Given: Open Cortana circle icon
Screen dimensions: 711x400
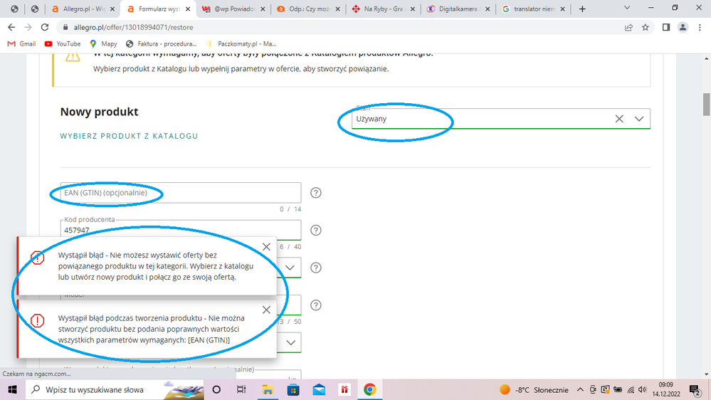Looking at the screenshot, I should [x=216, y=389].
